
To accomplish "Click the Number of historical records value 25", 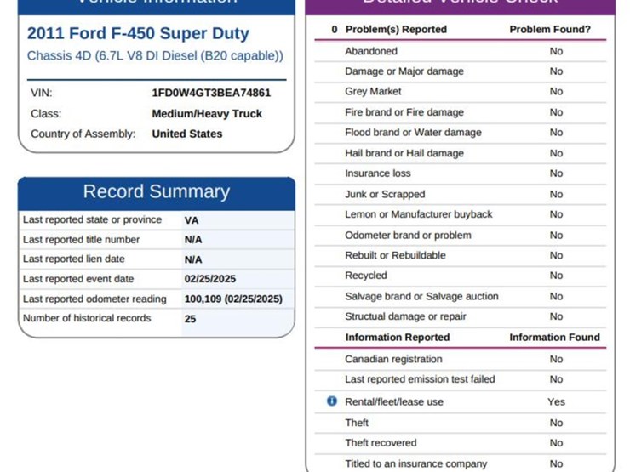I will coord(191,318).
